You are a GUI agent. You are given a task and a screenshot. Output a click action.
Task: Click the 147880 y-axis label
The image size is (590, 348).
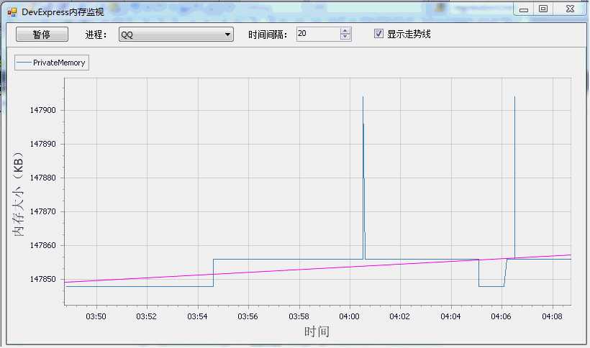pyautogui.click(x=43, y=178)
